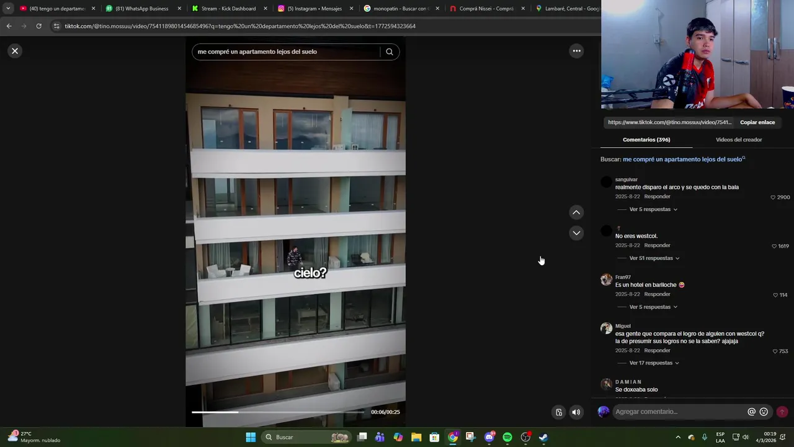Open the three-dots more options menu

576,51
